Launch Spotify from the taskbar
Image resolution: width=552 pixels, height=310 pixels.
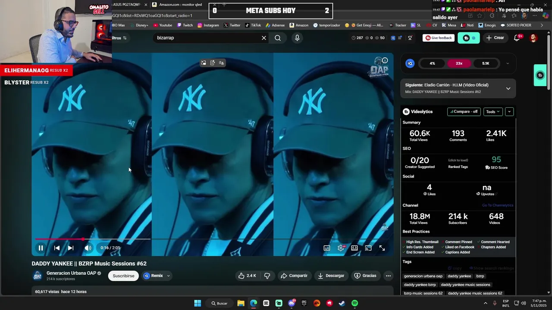354,303
